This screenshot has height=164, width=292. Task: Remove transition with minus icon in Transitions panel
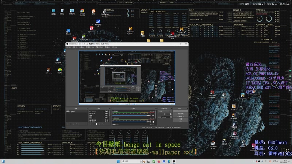pos(168,114)
